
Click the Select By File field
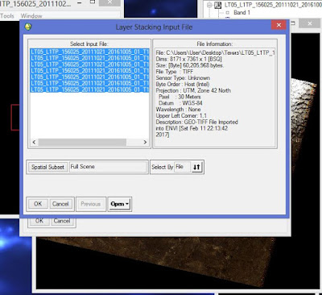pos(183,167)
